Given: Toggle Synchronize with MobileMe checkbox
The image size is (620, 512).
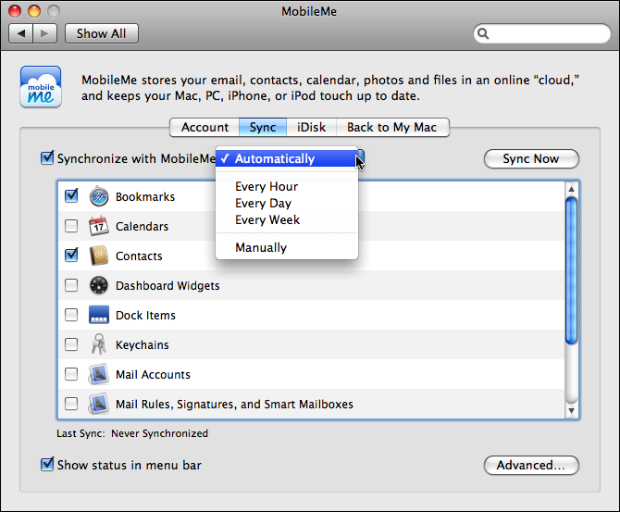Looking at the screenshot, I should (x=47, y=158).
